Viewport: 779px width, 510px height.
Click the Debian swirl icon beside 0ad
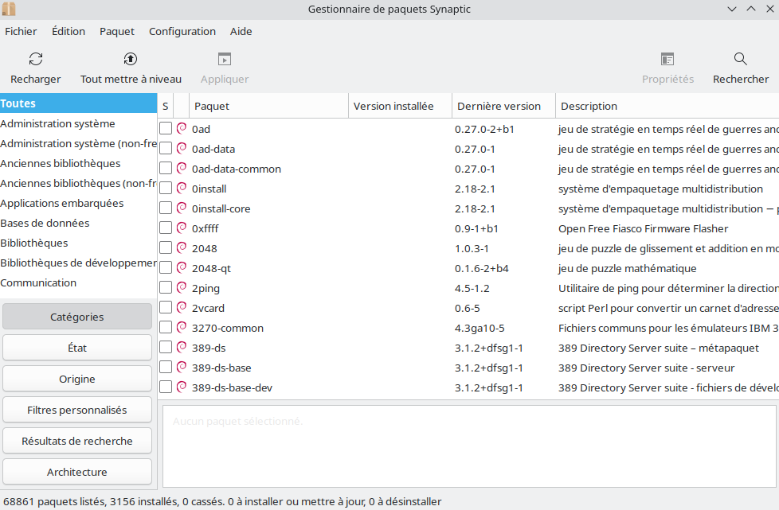pos(182,128)
